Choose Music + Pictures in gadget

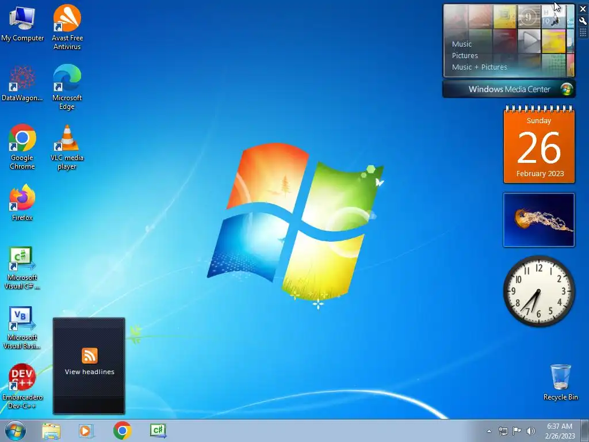(479, 67)
